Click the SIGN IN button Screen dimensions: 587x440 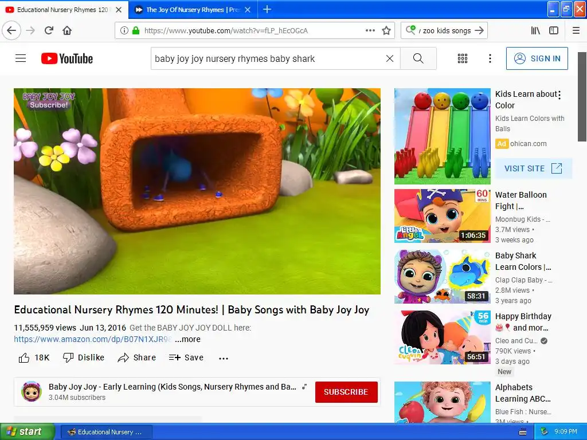537,58
